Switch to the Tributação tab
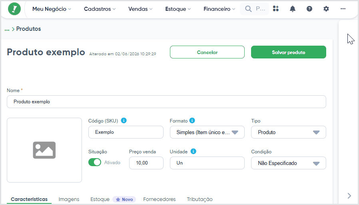 tap(199, 199)
